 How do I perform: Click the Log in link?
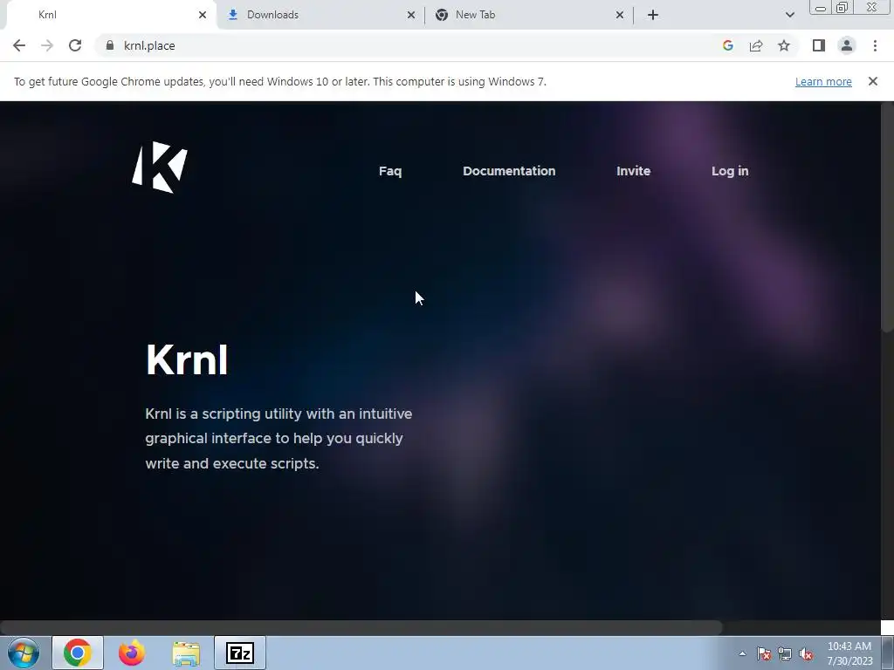pos(730,171)
